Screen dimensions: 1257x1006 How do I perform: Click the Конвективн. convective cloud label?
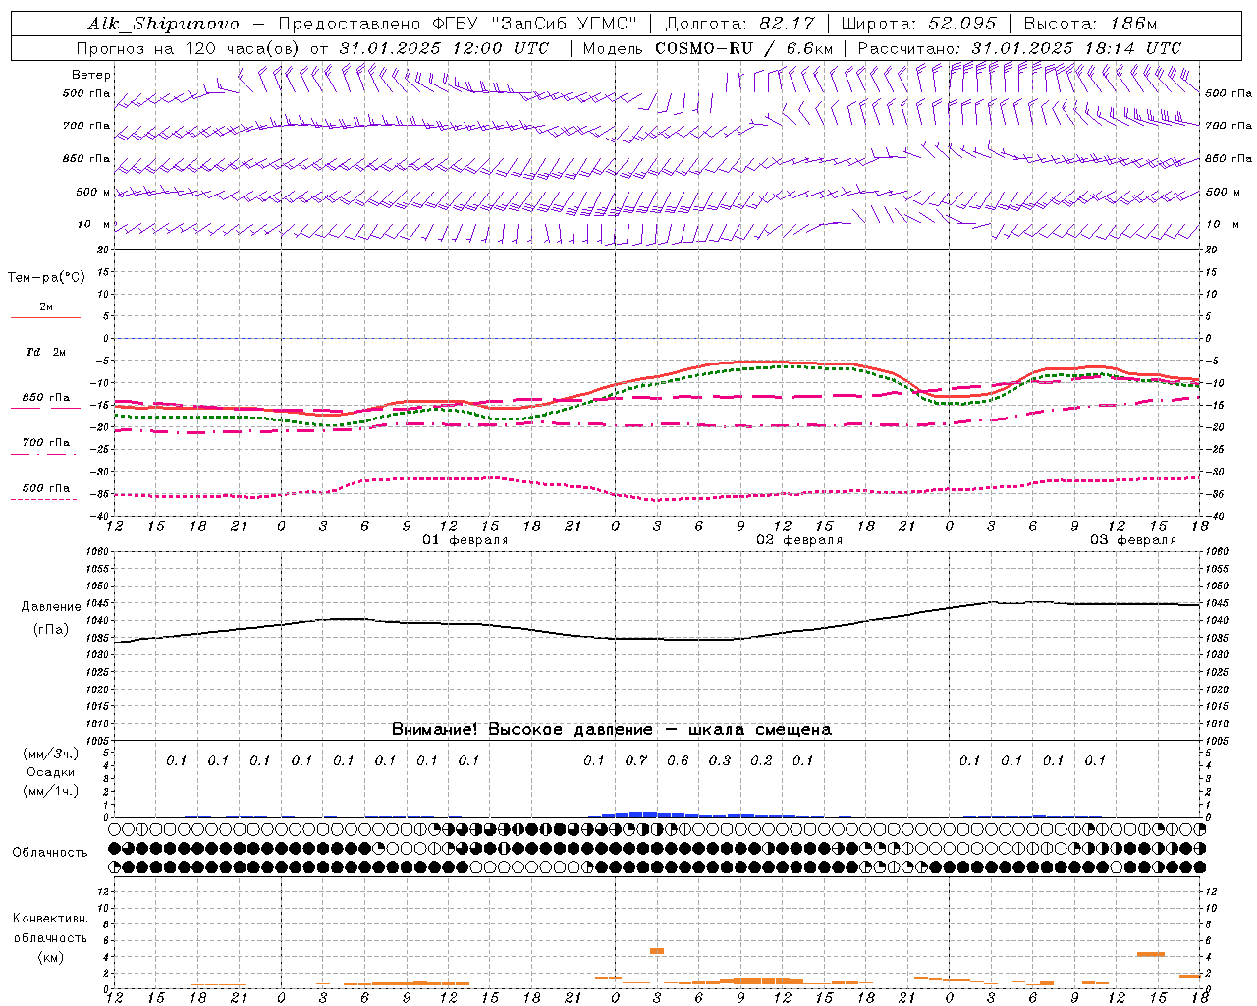pos(50,919)
